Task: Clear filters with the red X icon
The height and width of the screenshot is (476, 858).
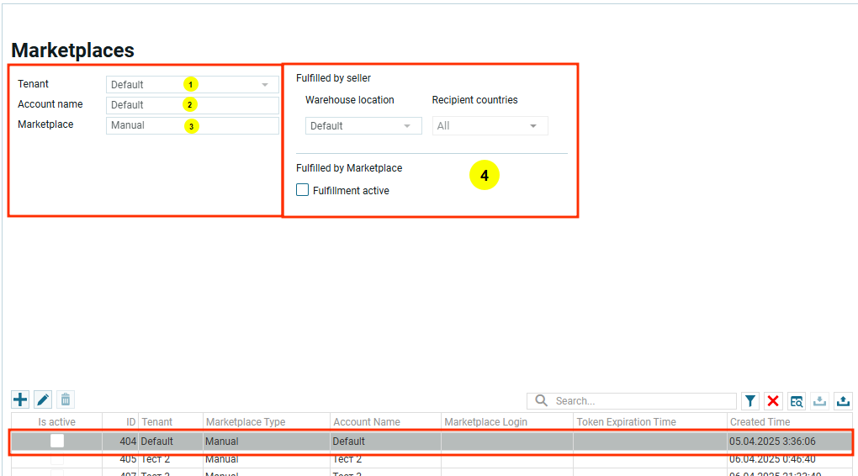Action: coord(773,401)
